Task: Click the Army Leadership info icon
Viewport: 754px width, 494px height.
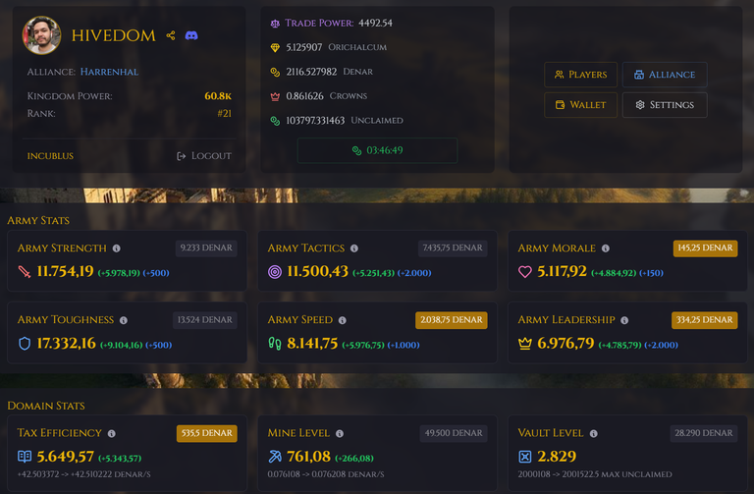Action: point(624,320)
